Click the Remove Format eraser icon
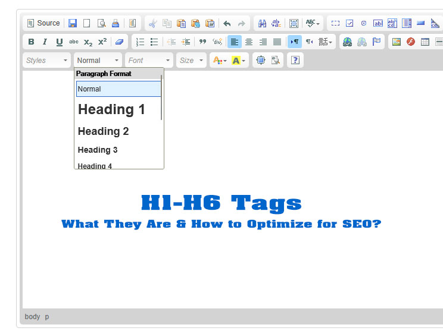 [120, 42]
